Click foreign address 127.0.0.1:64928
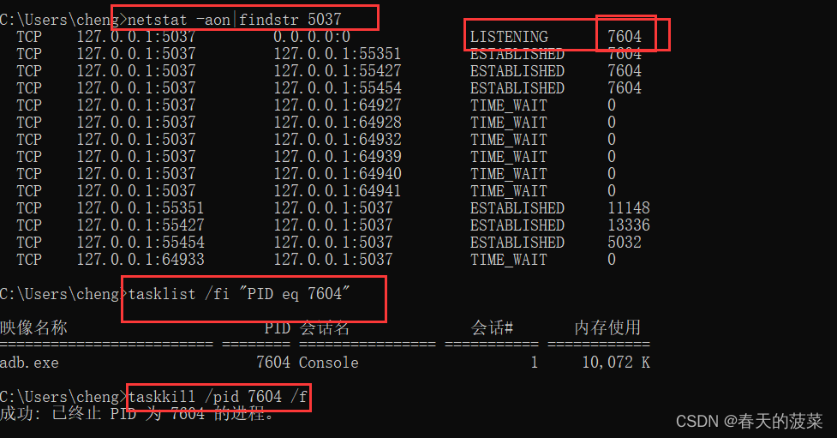837x438 pixels. pos(338,122)
